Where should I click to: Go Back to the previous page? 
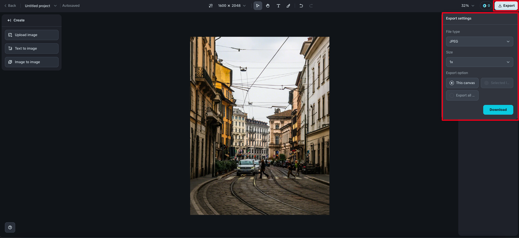(10, 6)
